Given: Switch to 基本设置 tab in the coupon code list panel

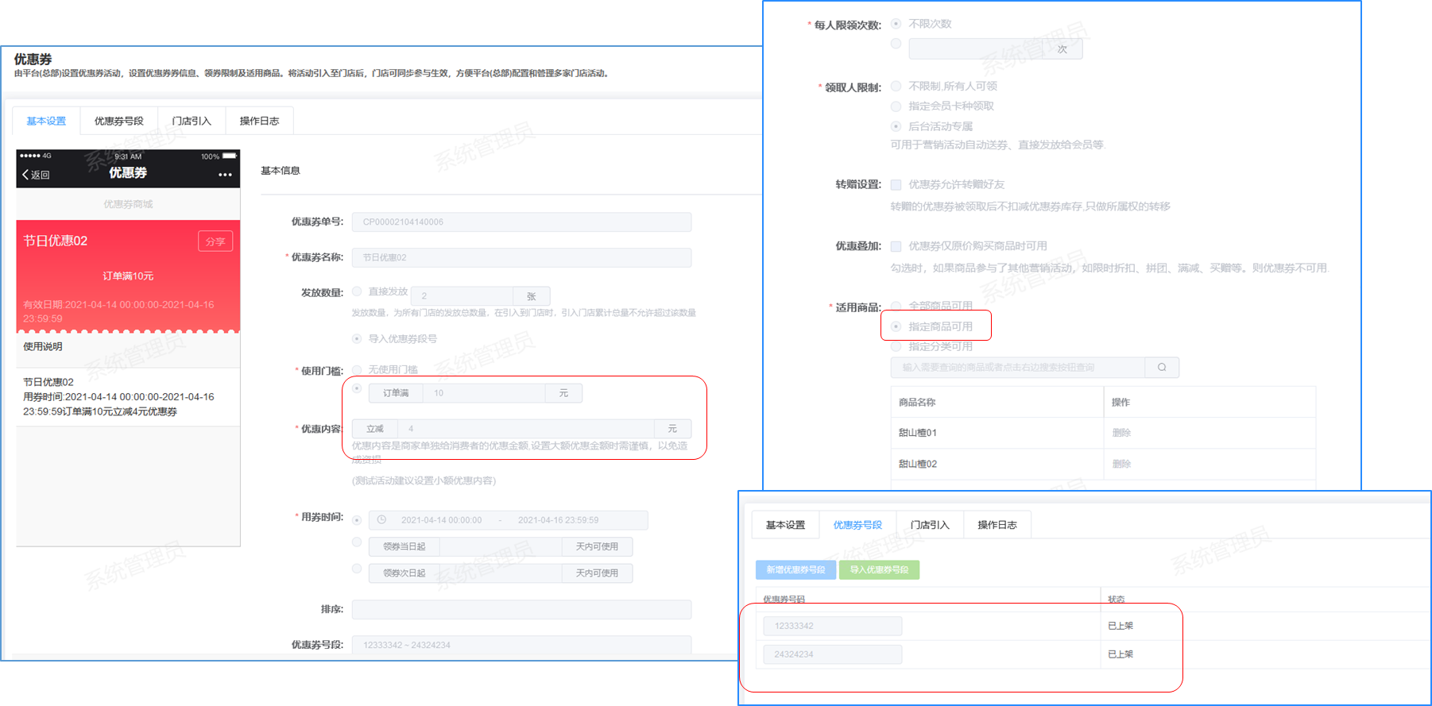Looking at the screenshot, I should pyautogui.click(x=785, y=525).
